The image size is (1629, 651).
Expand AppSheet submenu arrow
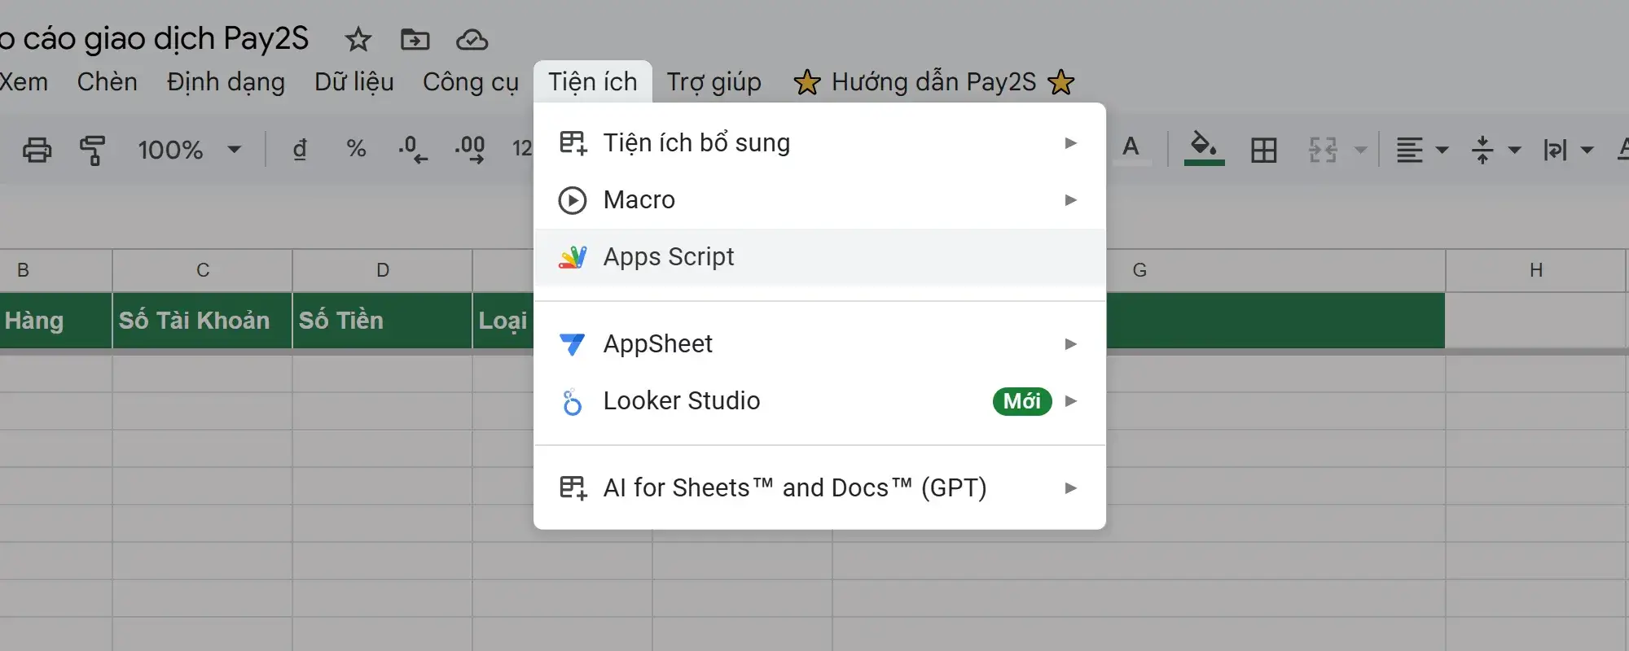click(x=1071, y=344)
